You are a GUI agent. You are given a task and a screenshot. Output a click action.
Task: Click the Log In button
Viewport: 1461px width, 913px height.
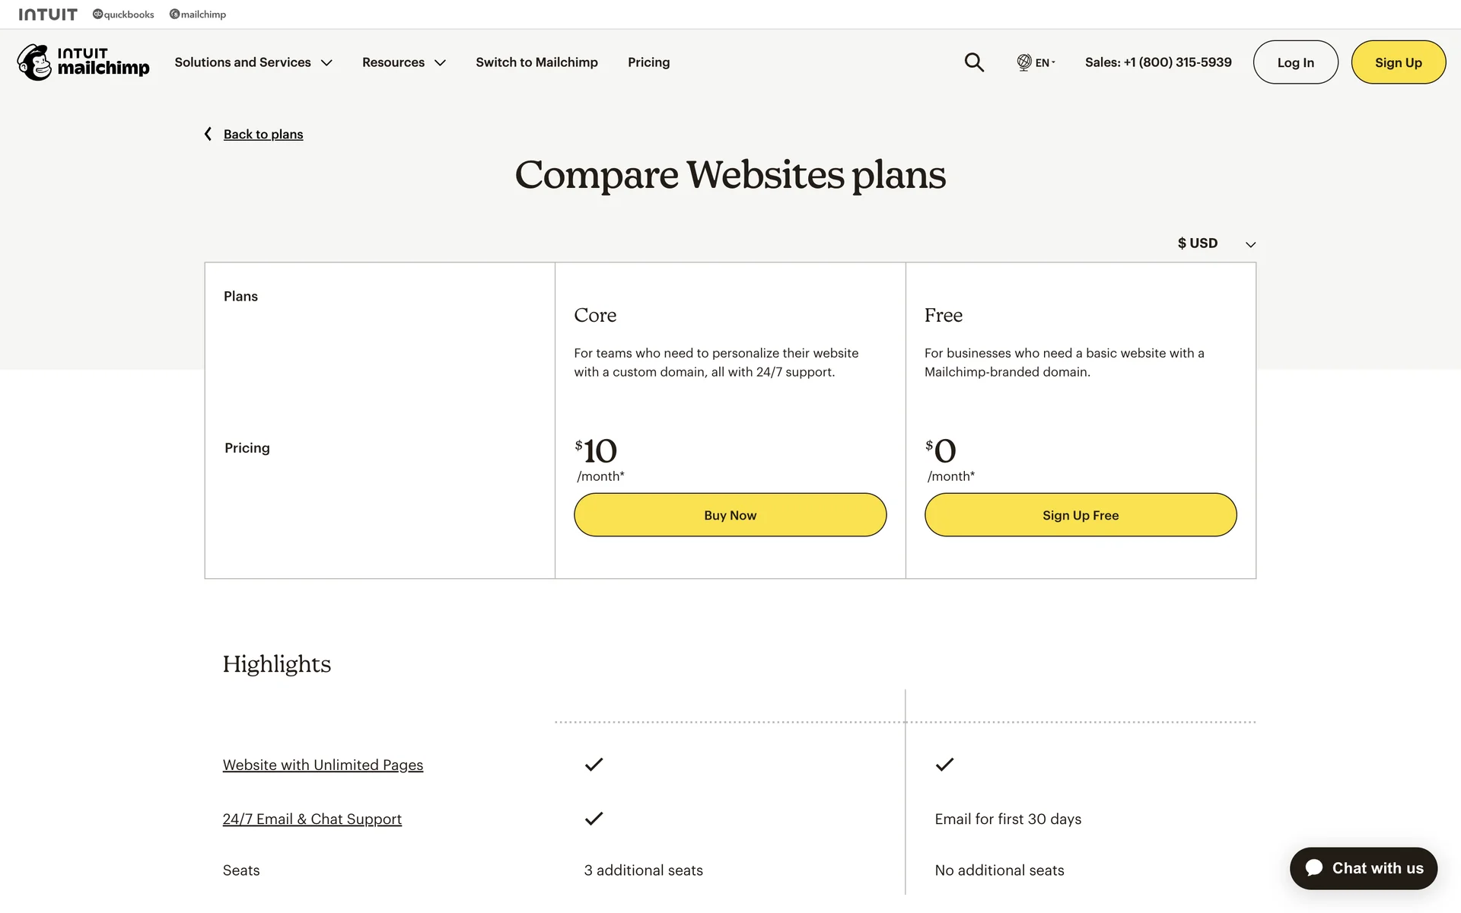(1295, 62)
